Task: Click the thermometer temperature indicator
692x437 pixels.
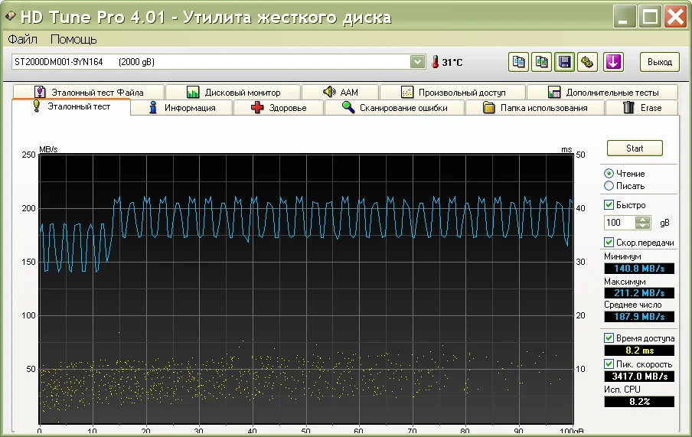Action: pos(435,62)
